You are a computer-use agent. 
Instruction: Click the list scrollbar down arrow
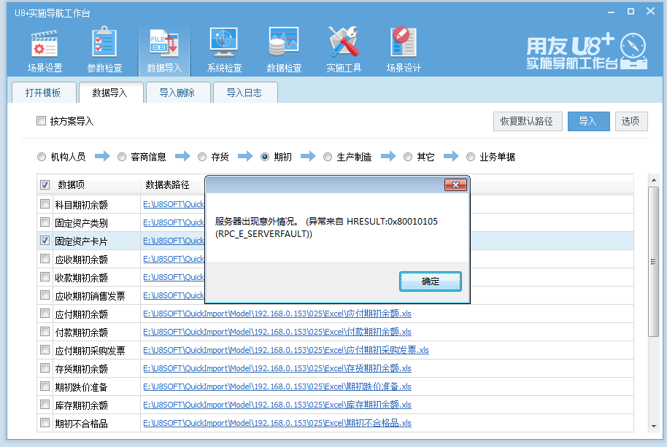654,426
